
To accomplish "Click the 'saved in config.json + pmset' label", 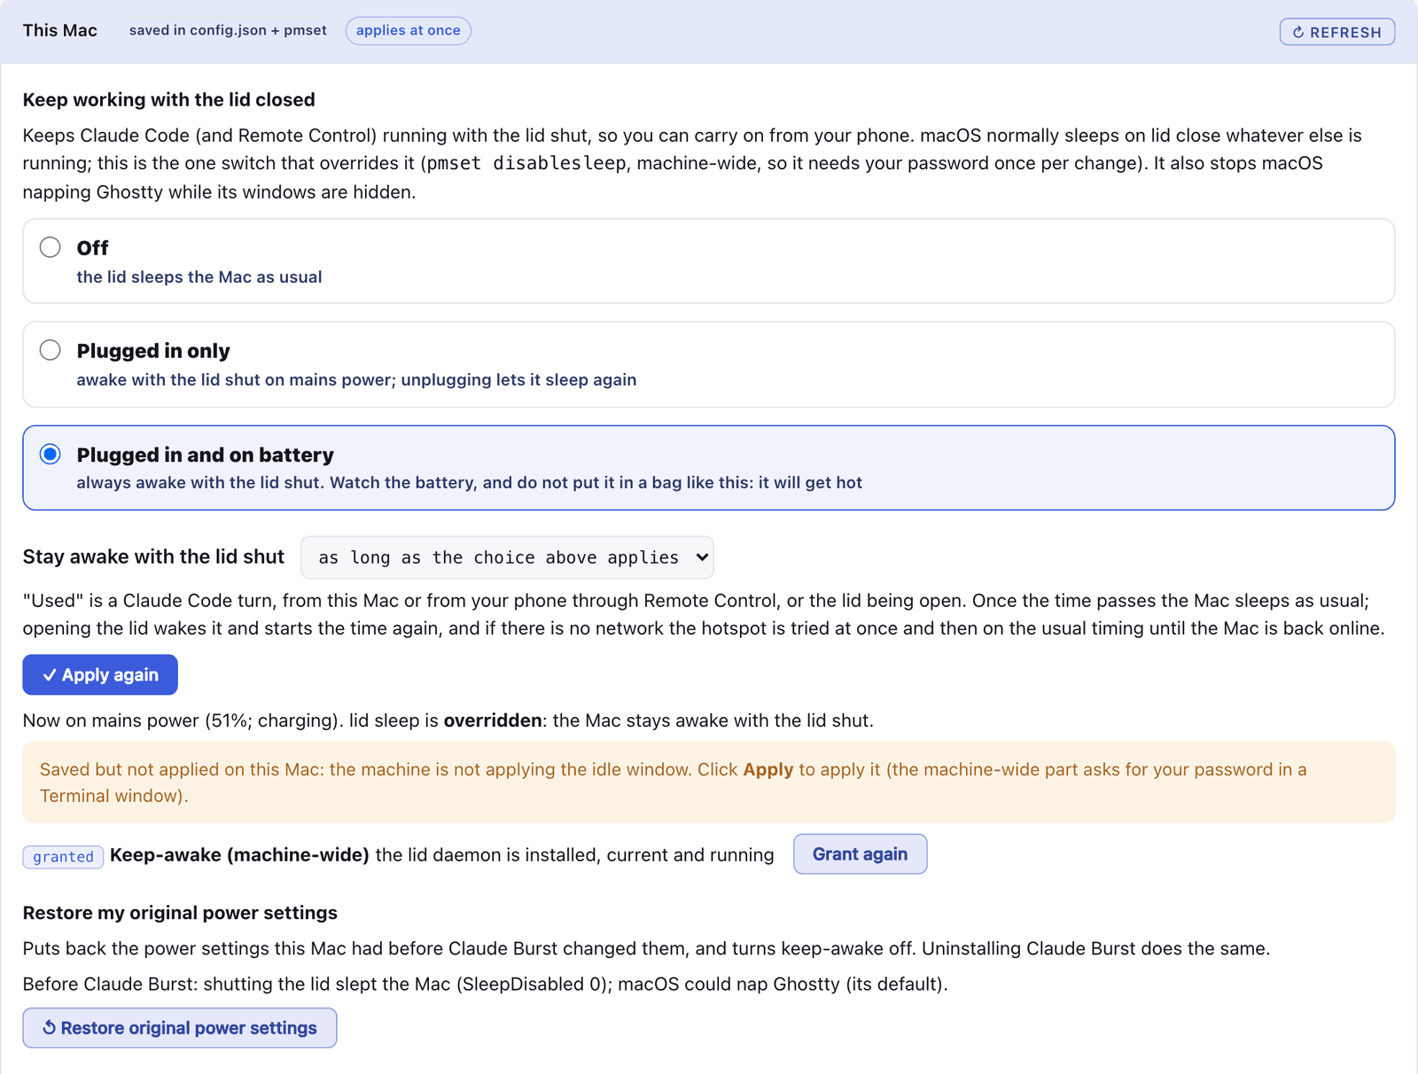I will 228,31.
